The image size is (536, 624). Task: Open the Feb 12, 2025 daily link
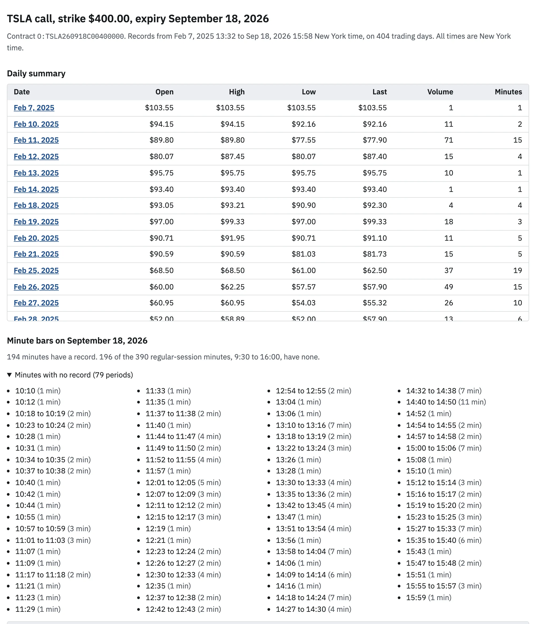point(36,157)
